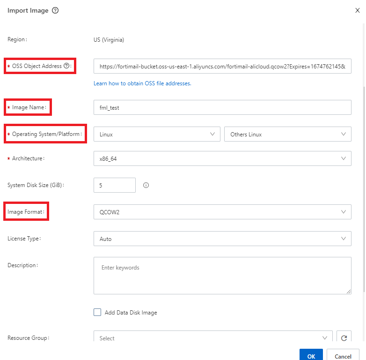This screenshot has height=360, width=366.
Task: Click the Description resize handle corner
Action: pos(349,291)
